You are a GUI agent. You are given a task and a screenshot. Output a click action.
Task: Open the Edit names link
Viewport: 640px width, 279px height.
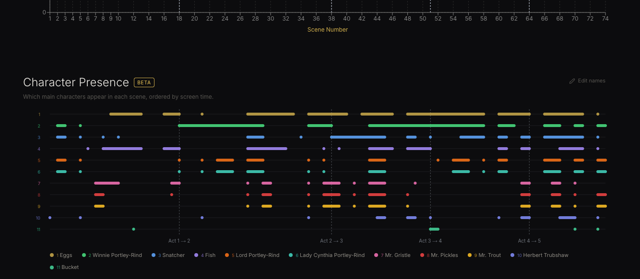coord(591,81)
